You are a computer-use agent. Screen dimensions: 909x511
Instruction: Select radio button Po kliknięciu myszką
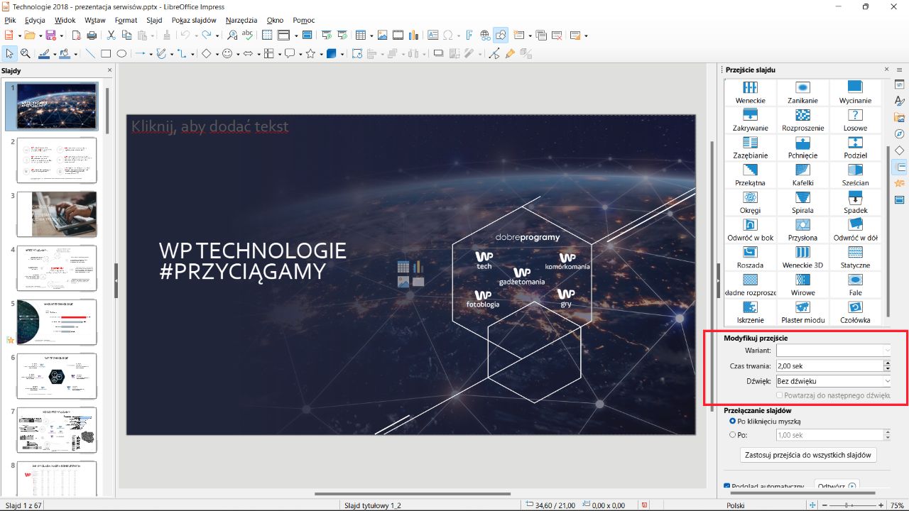(x=732, y=421)
